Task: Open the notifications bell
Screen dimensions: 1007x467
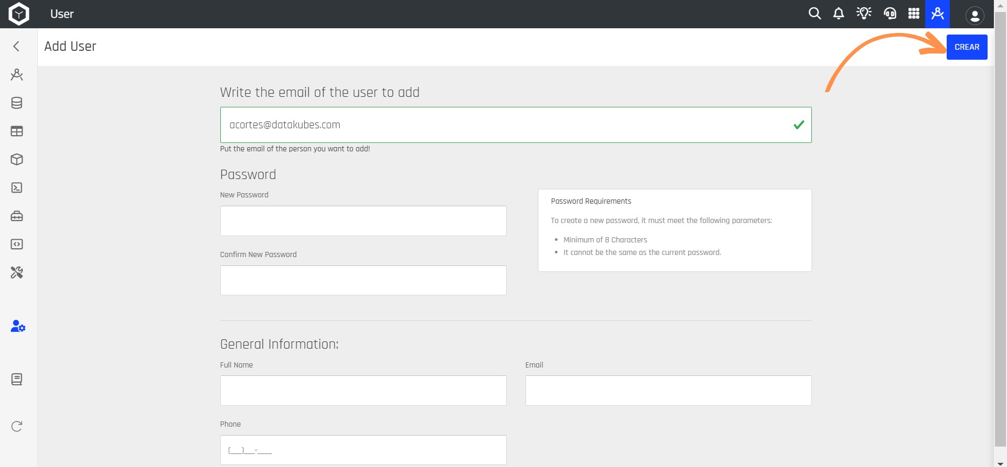Action: coord(839,14)
